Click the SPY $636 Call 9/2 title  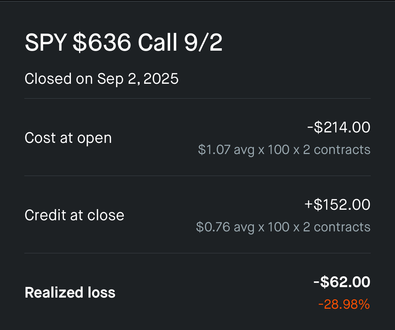[124, 43]
